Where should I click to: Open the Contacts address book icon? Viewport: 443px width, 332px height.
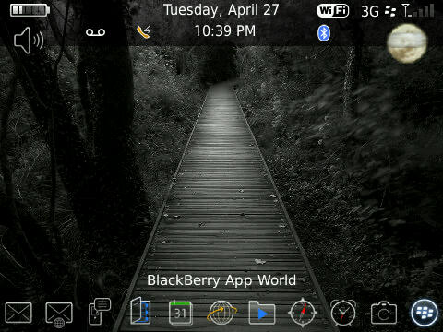pyautogui.click(x=140, y=311)
